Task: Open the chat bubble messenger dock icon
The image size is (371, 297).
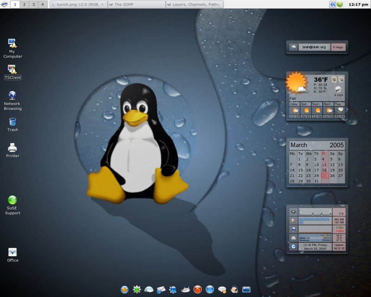Action: [222, 290]
